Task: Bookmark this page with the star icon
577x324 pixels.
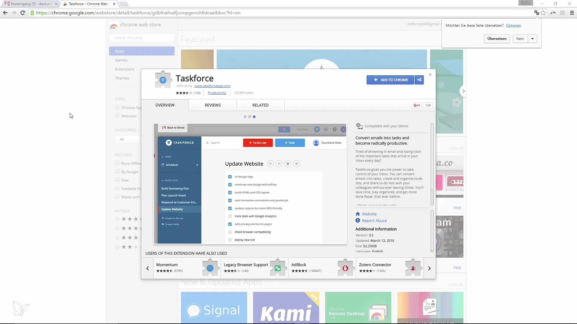Action: click(543, 13)
